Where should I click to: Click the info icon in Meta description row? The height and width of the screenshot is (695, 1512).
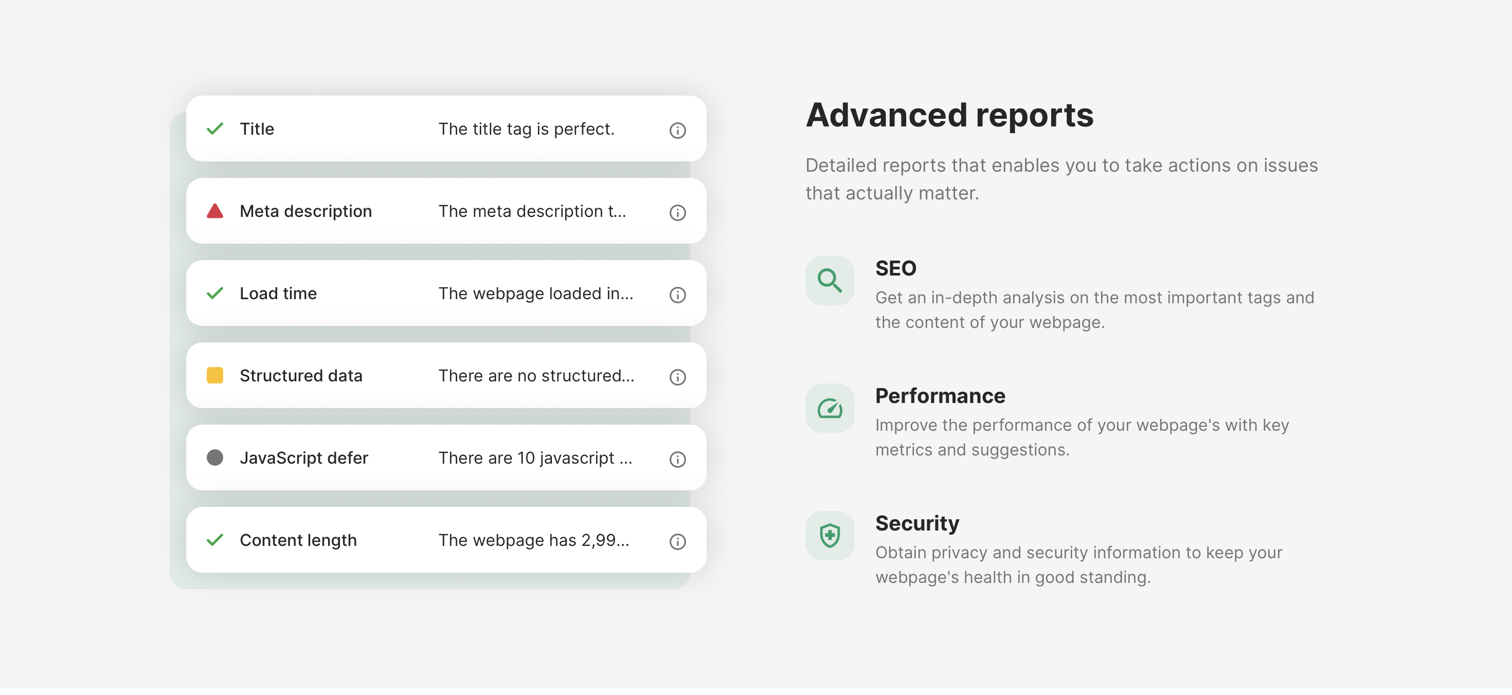click(x=677, y=212)
